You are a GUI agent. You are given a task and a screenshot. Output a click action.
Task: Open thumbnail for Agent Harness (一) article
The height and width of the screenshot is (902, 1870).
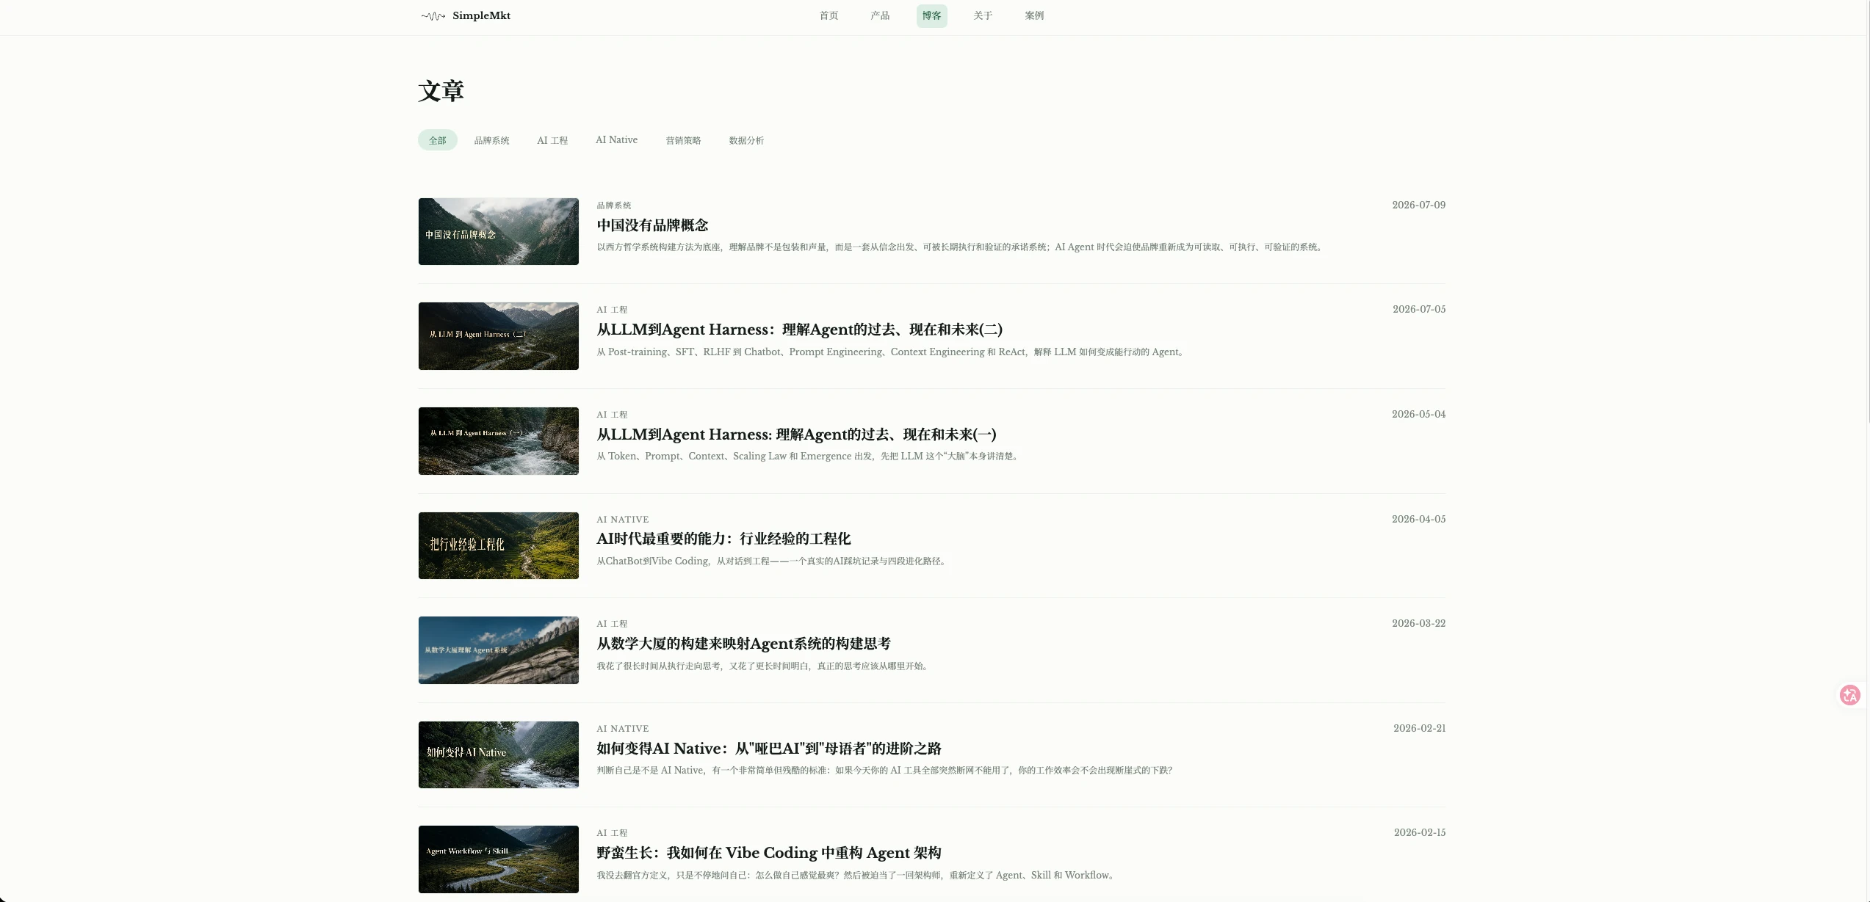(x=499, y=441)
